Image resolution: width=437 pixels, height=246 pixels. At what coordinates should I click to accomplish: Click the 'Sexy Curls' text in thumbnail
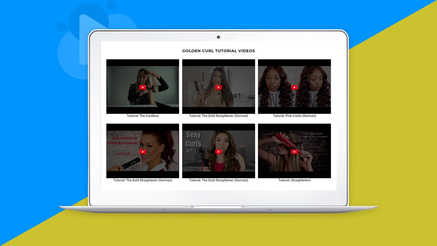pos(194,139)
